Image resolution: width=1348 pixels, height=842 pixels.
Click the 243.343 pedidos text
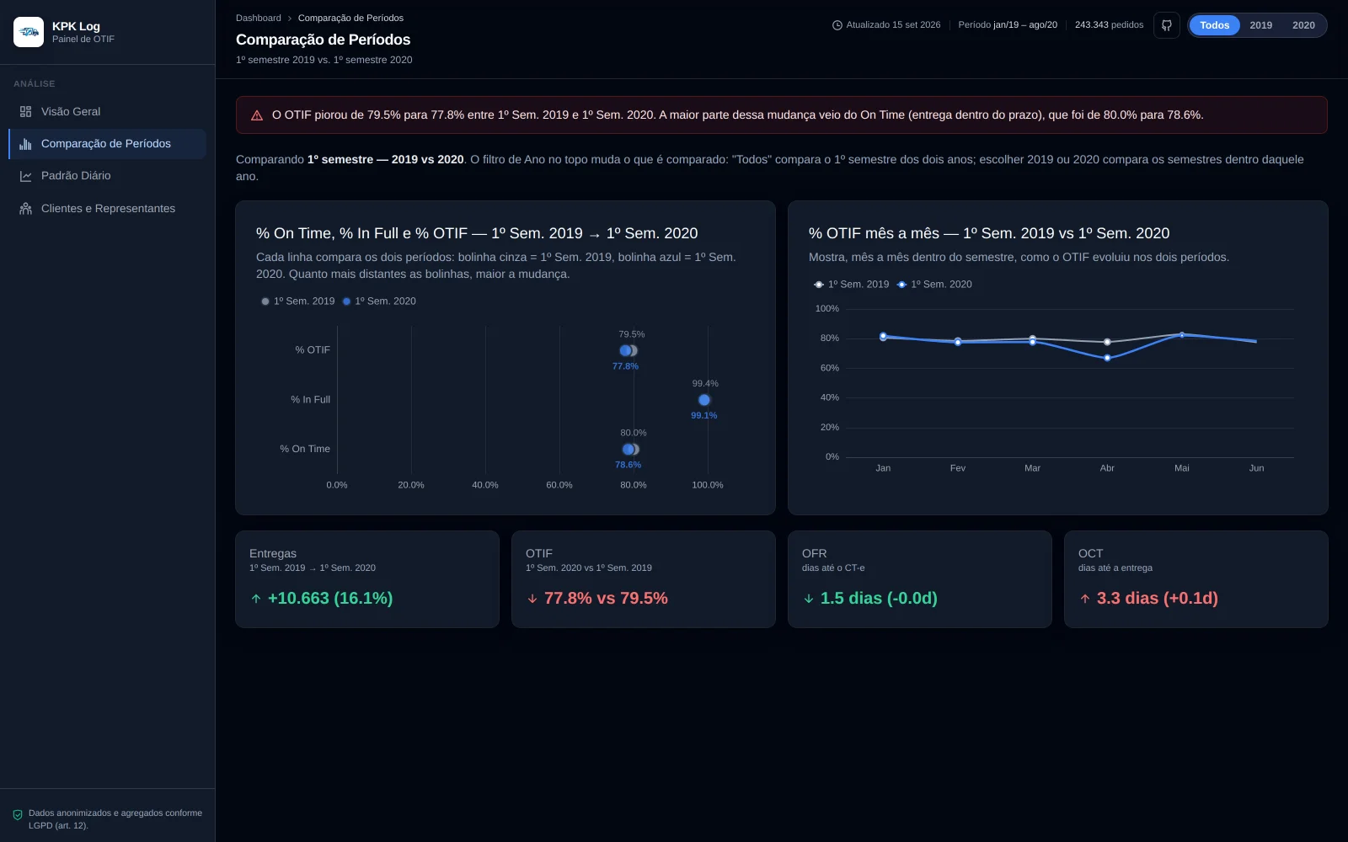tap(1109, 25)
